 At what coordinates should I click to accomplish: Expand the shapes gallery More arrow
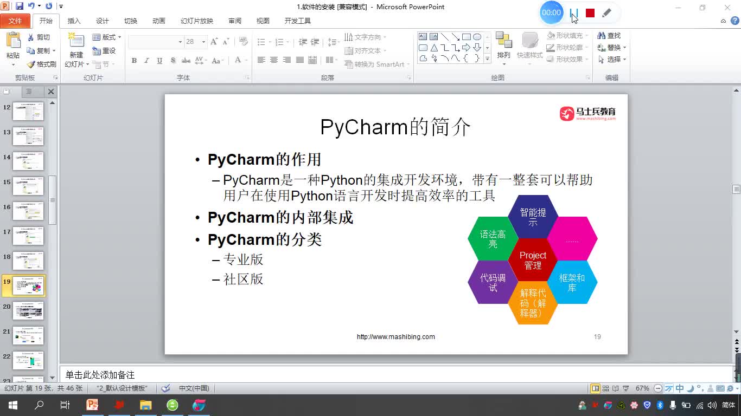pyautogui.click(x=487, y=58)
